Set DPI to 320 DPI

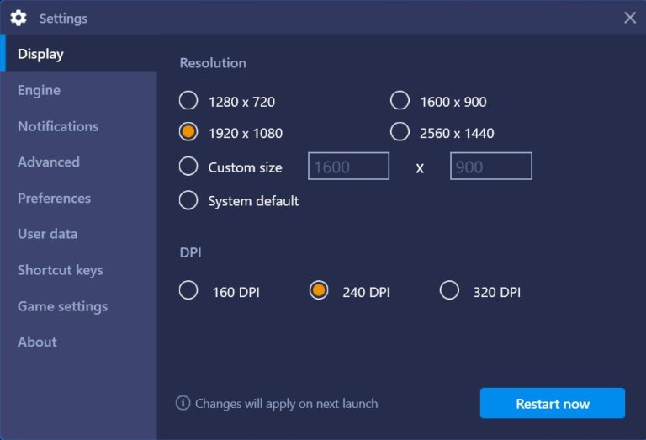pos(449,290)
